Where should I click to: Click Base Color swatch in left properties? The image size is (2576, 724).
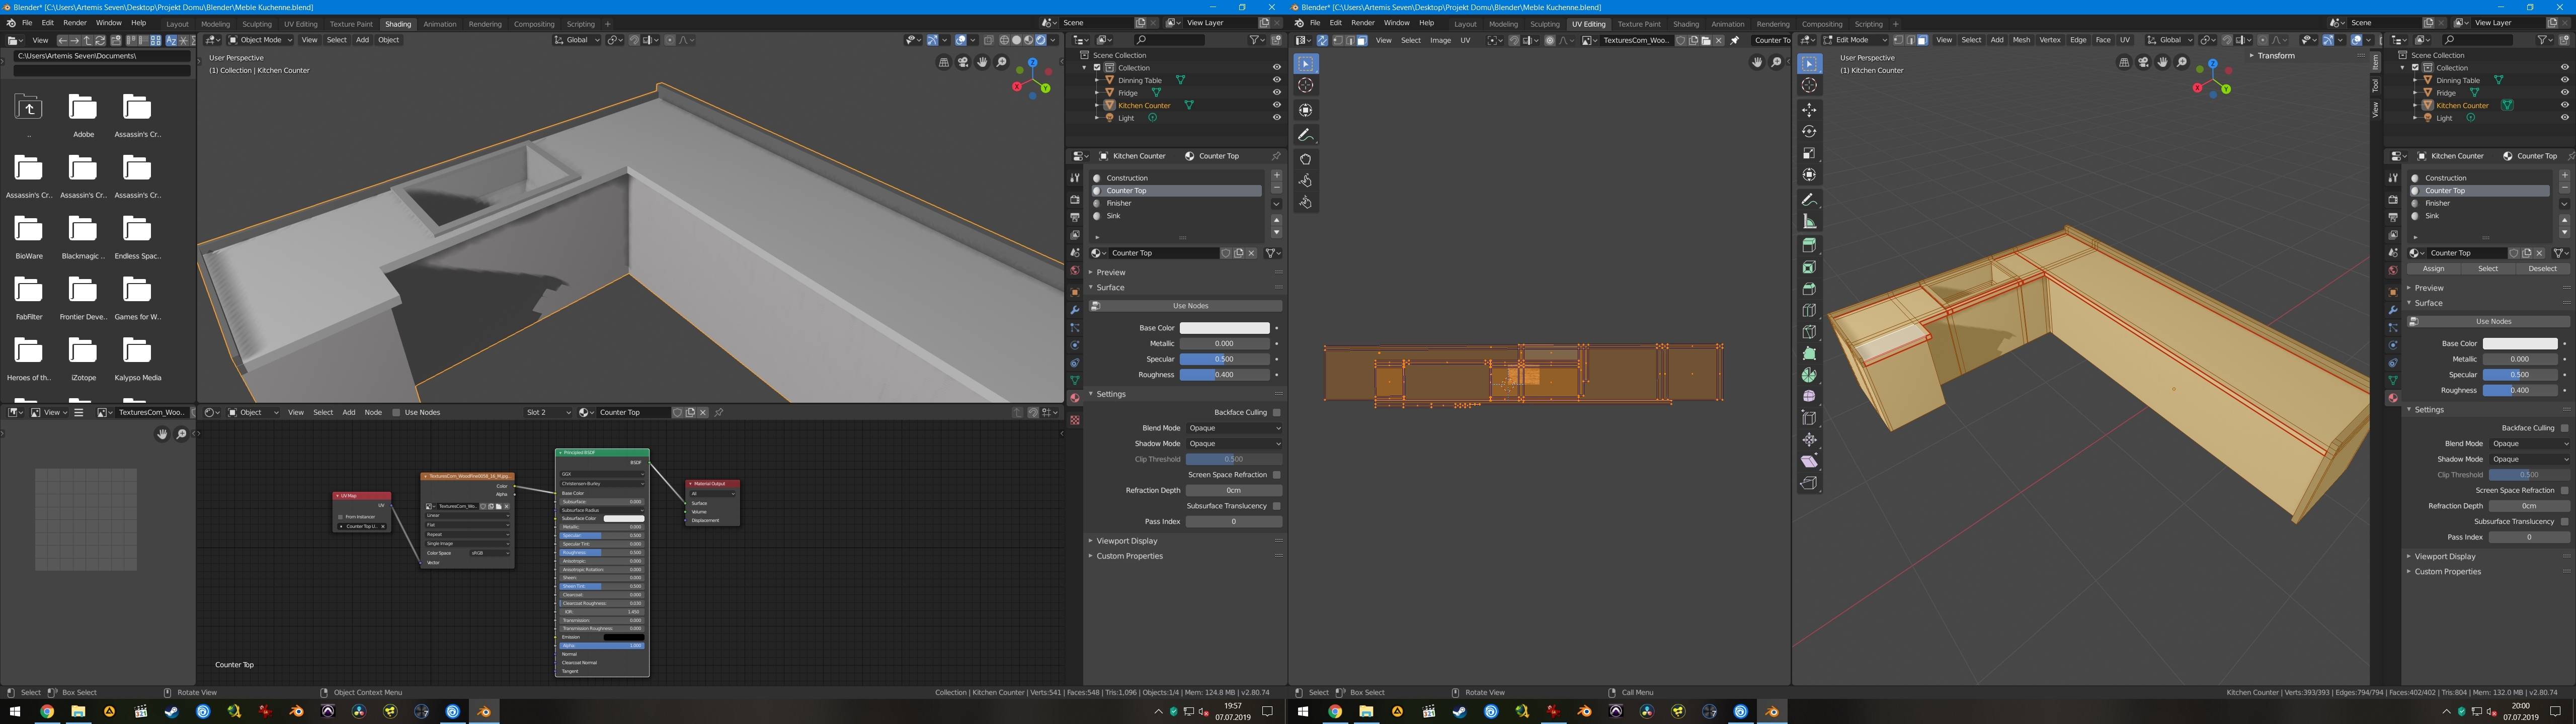pos(1224,328)
